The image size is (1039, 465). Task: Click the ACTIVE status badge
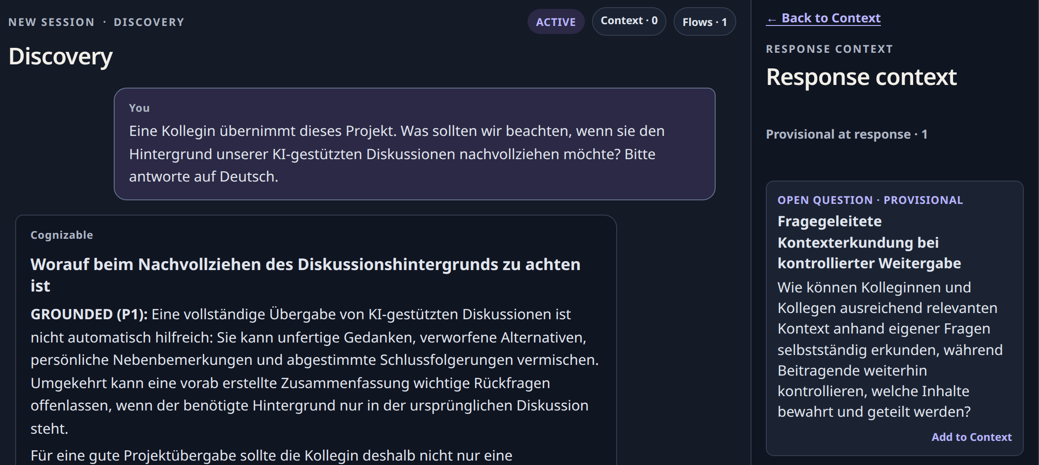(x=556, y=21)
